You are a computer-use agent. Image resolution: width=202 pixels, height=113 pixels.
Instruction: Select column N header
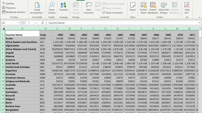[189, 29]
